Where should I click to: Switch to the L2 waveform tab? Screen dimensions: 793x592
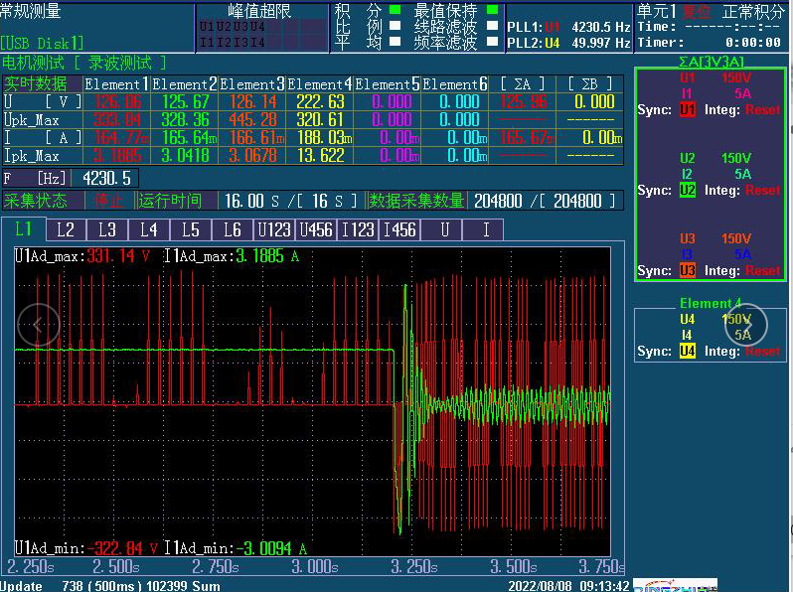(x=65, y=230)
